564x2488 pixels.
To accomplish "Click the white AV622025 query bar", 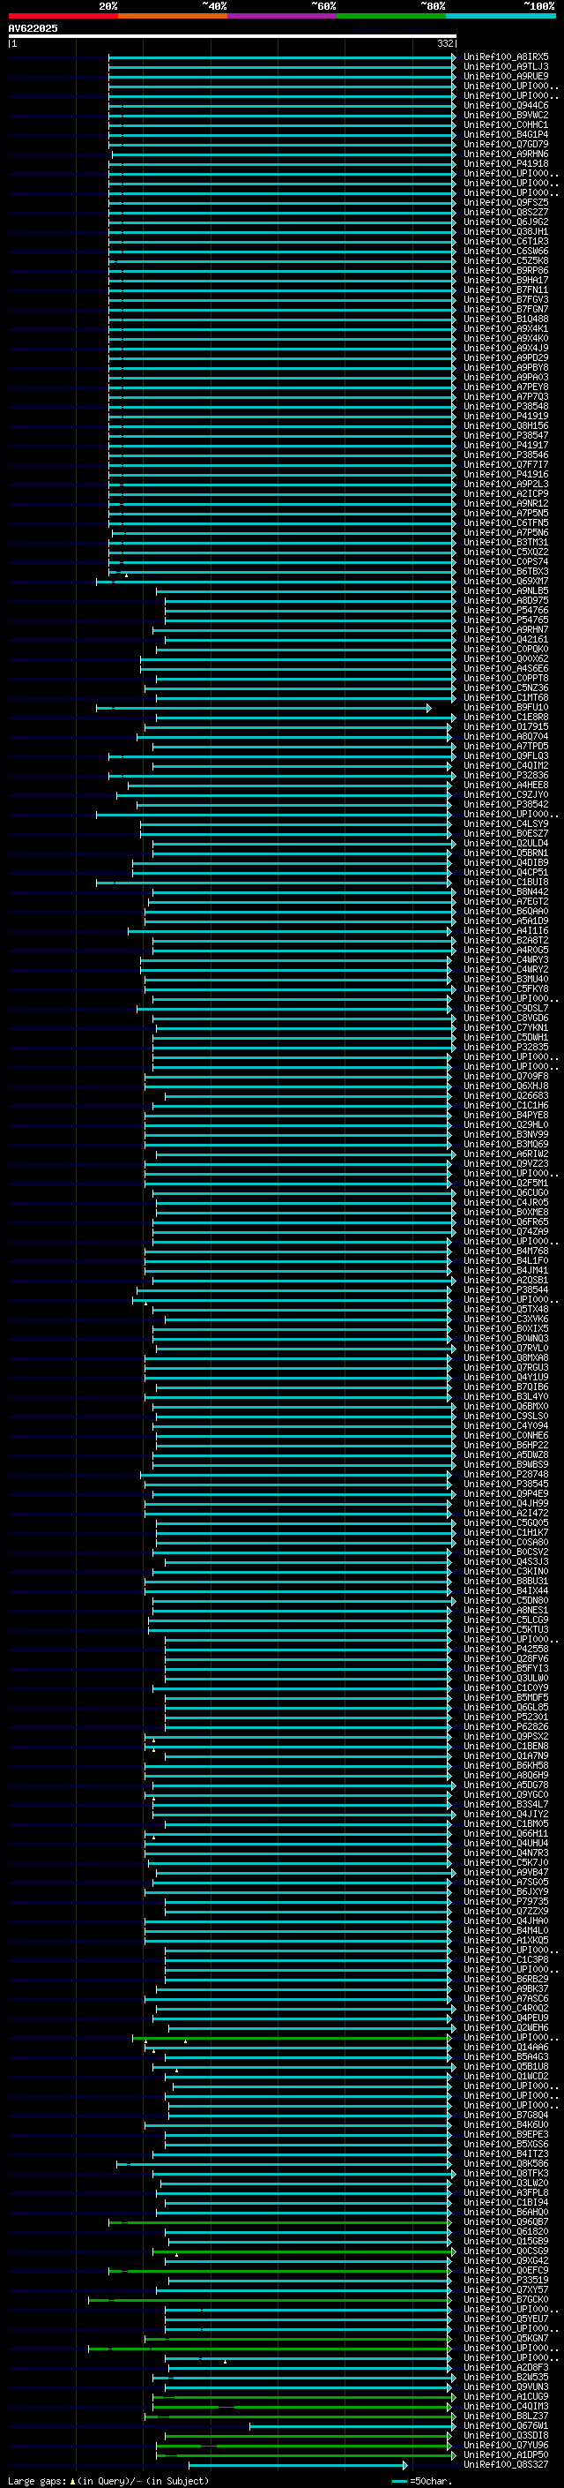I will pyautogui.click(x=233, y=35).
